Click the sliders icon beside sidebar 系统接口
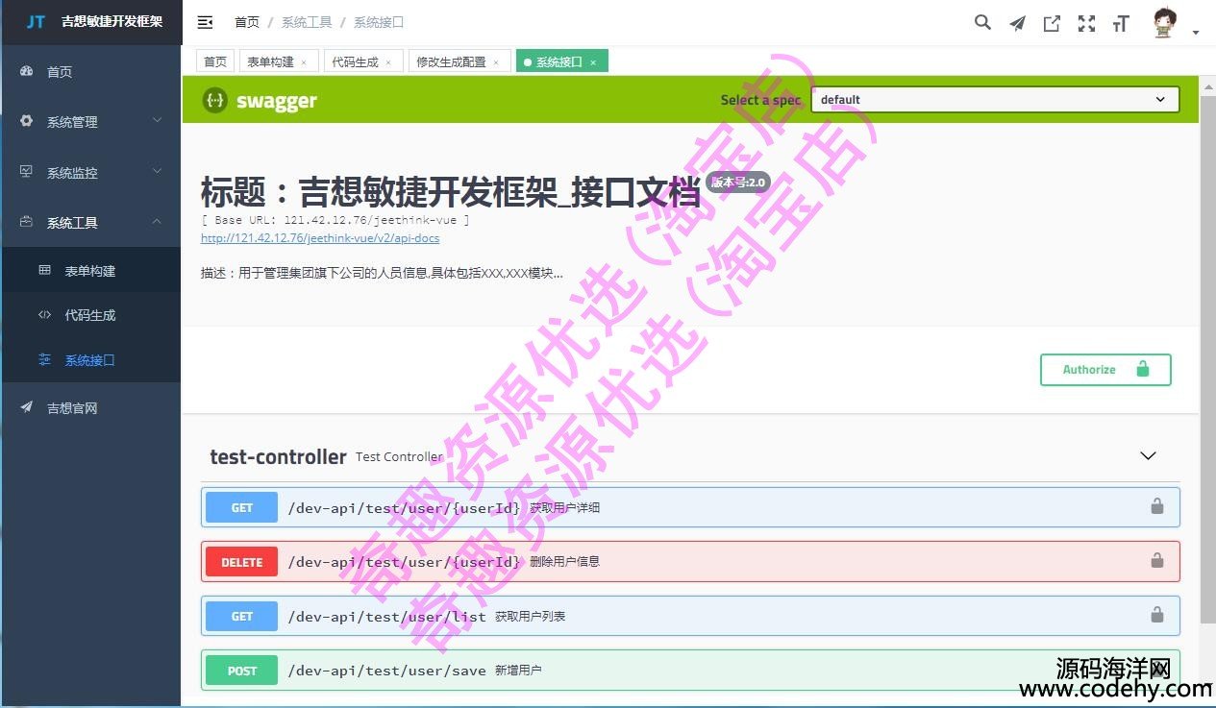This screenshot has height=708, width=1216. [x=44, y=359]
